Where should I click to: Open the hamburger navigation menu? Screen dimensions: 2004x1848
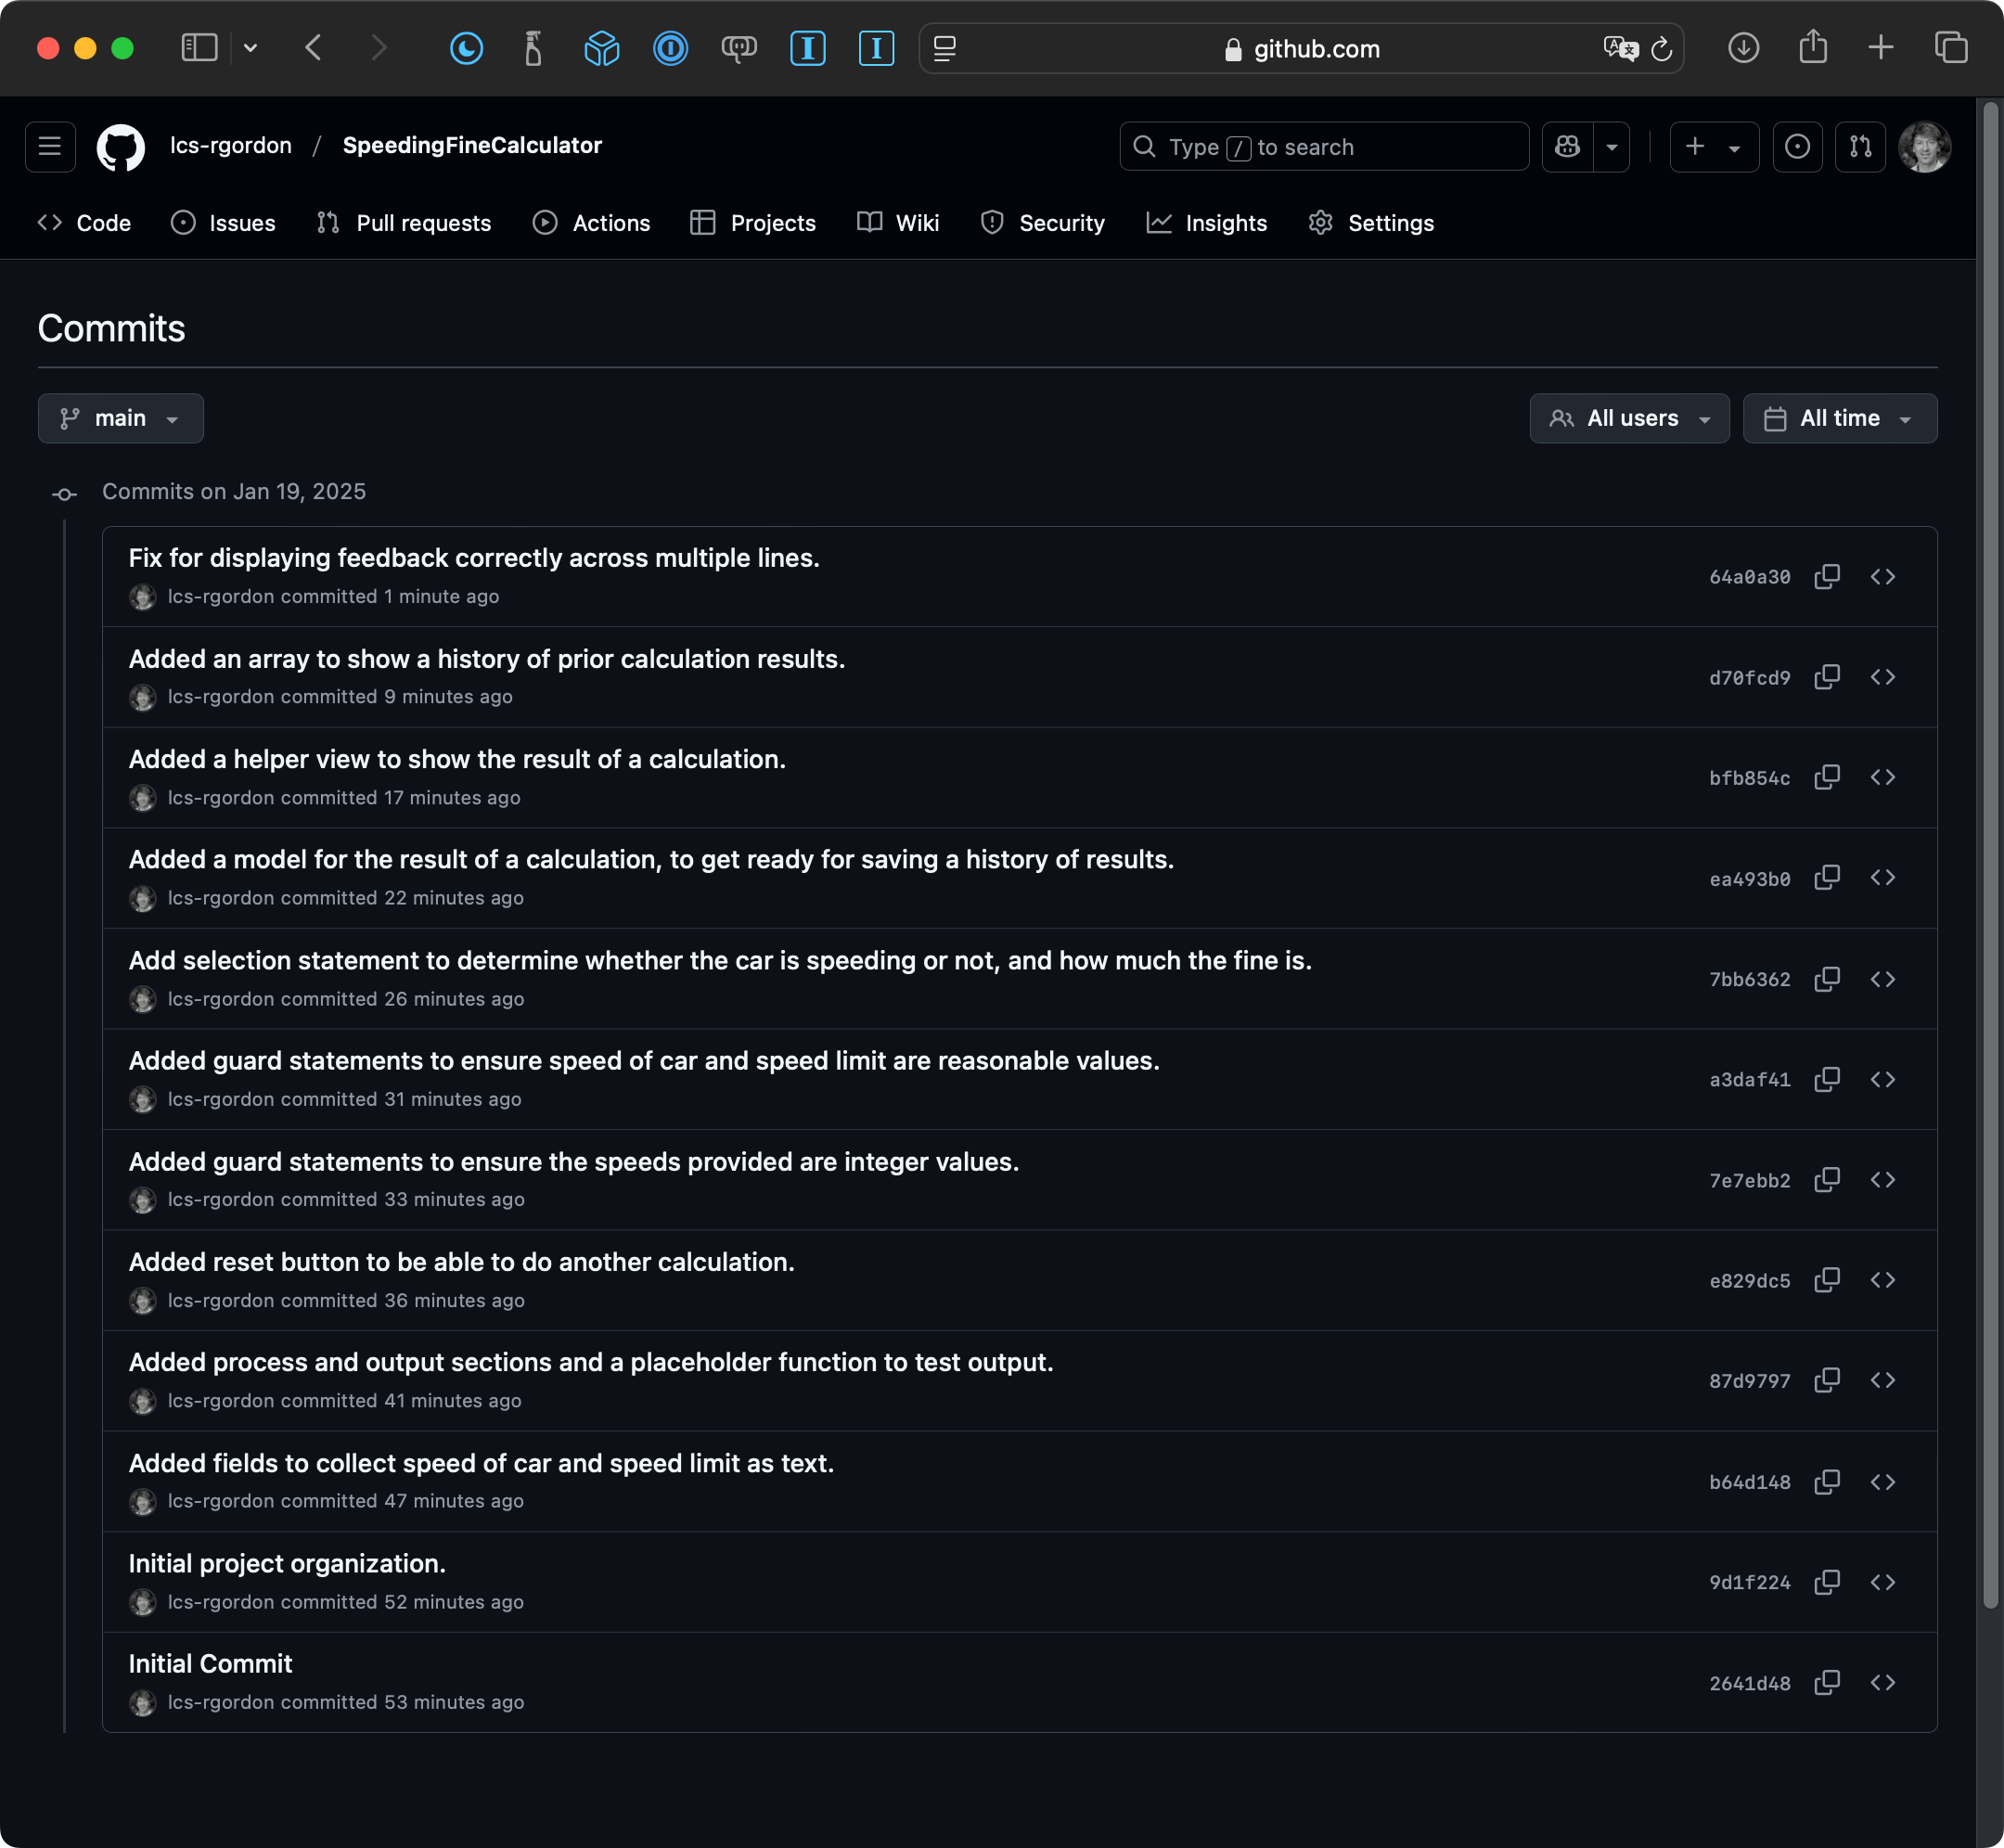50,147
